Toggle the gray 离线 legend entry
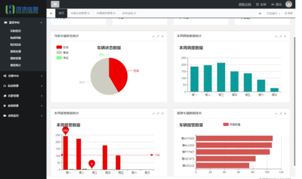 (62, 53)
